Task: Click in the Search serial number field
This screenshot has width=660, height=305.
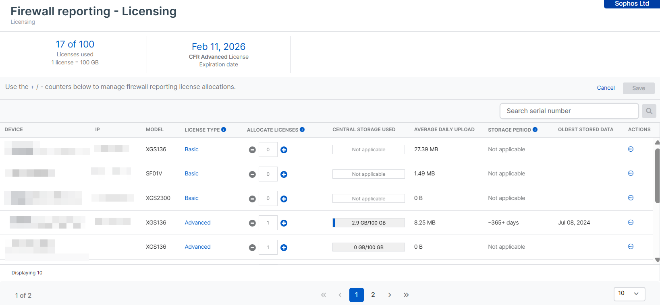Action: (569, 111)
